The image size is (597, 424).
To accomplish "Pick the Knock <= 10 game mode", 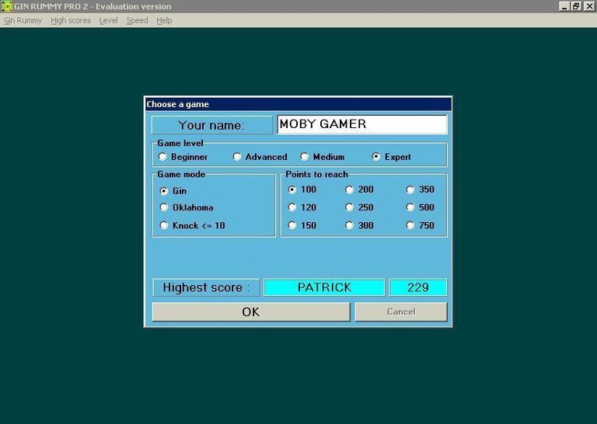I will coord(164,226).
